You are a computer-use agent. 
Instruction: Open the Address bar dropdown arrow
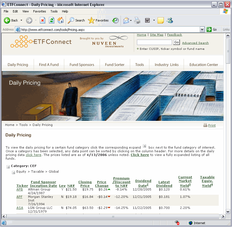[x=202, y=29]
